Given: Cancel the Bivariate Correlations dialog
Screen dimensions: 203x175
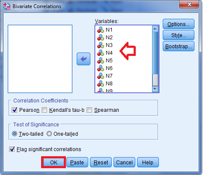Looking at the screenshot, I should pyautogui.click(x=124, y=162).
